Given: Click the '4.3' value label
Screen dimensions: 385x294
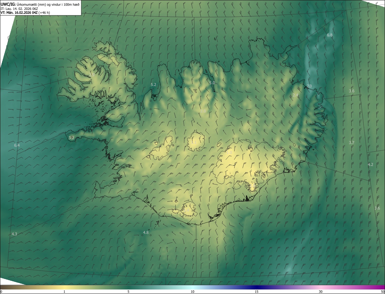Looking at the screenshot, I should tap(14, 234).
